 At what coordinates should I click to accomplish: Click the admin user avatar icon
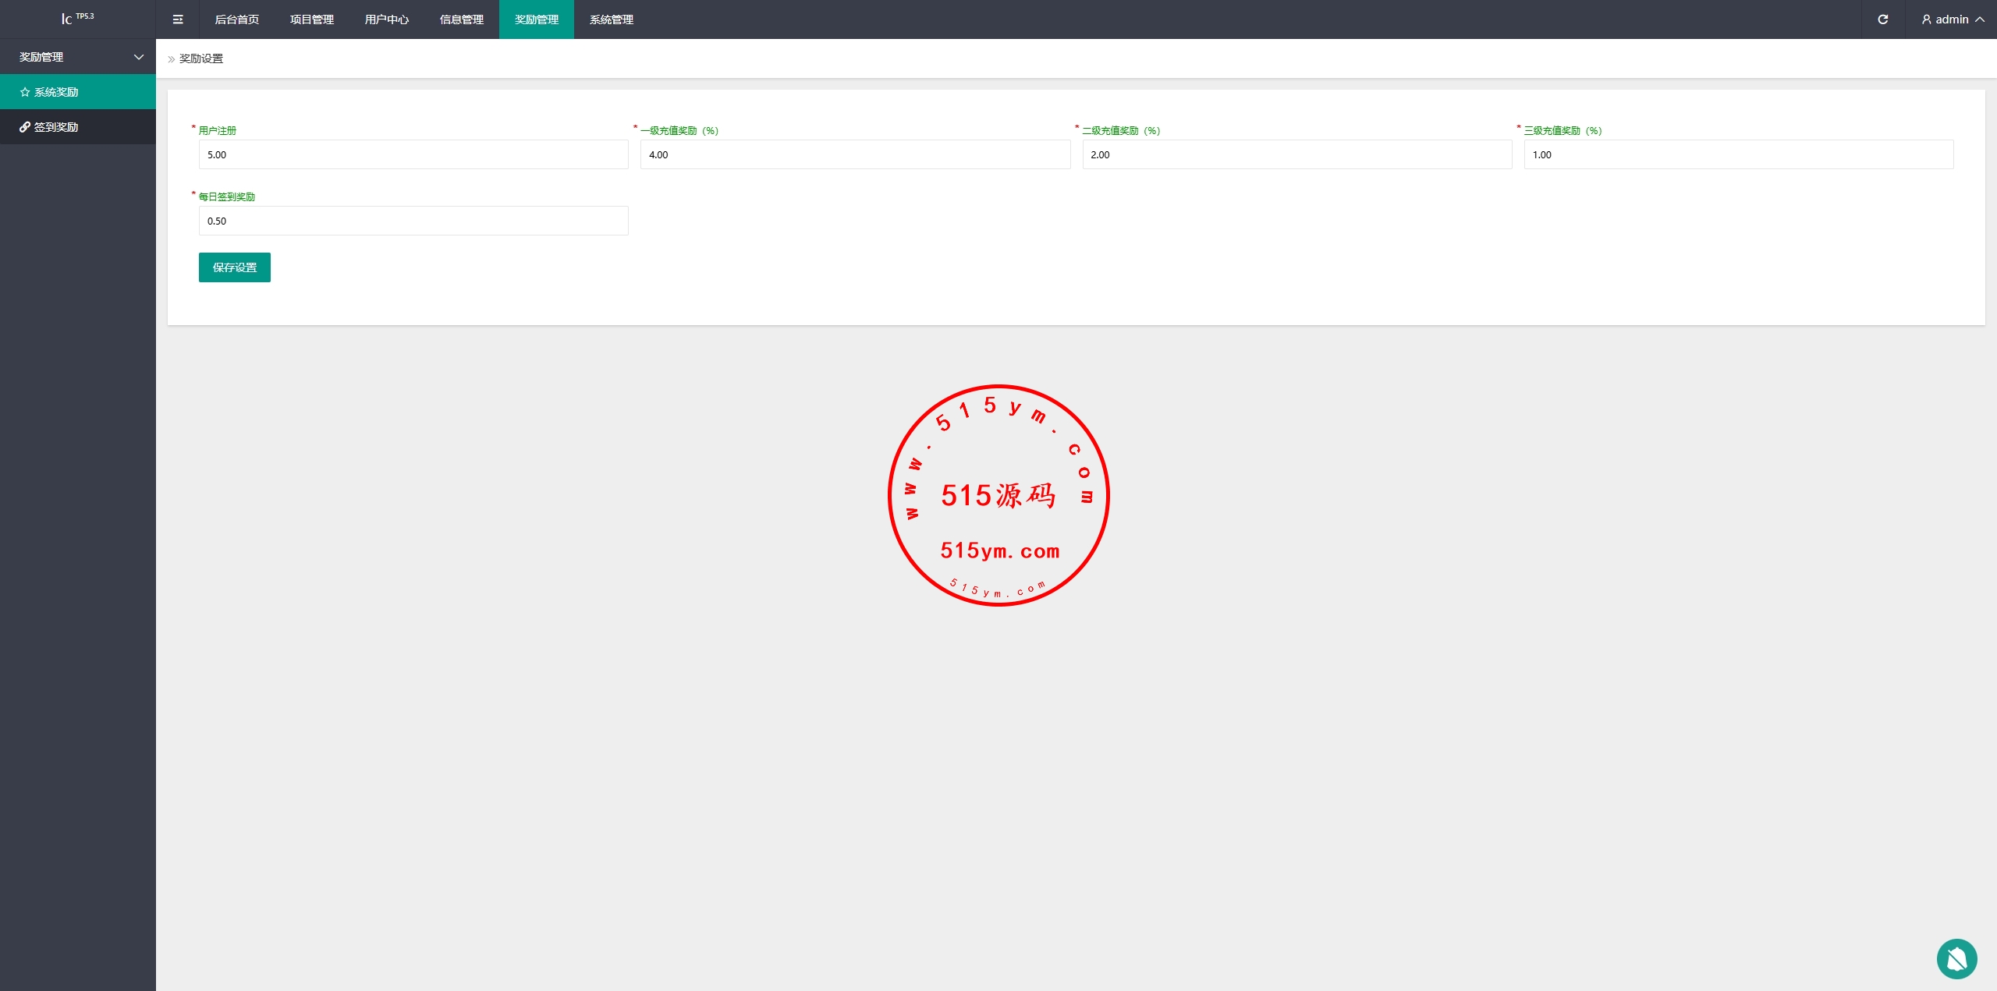[x=1926, y=19]
